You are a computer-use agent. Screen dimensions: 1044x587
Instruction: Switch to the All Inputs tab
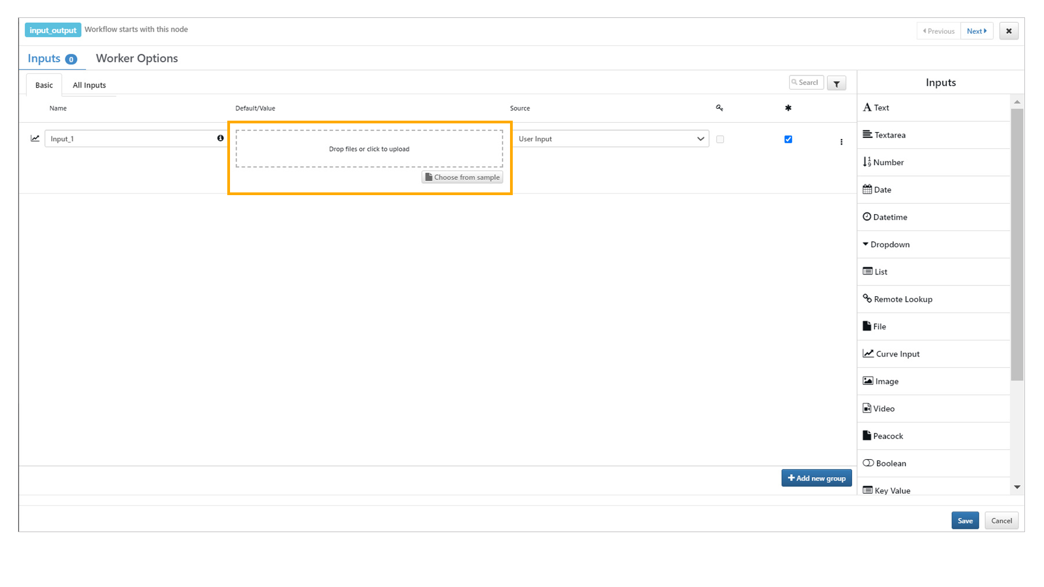[x=89, y=85]
